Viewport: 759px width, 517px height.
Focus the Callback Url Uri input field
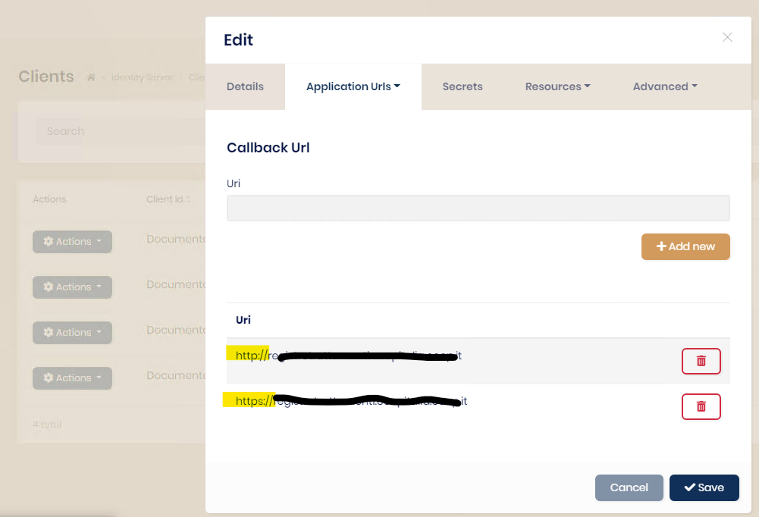click(478, 208)
